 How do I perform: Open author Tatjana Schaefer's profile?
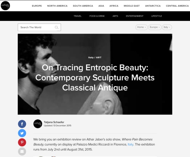point(54,122)
